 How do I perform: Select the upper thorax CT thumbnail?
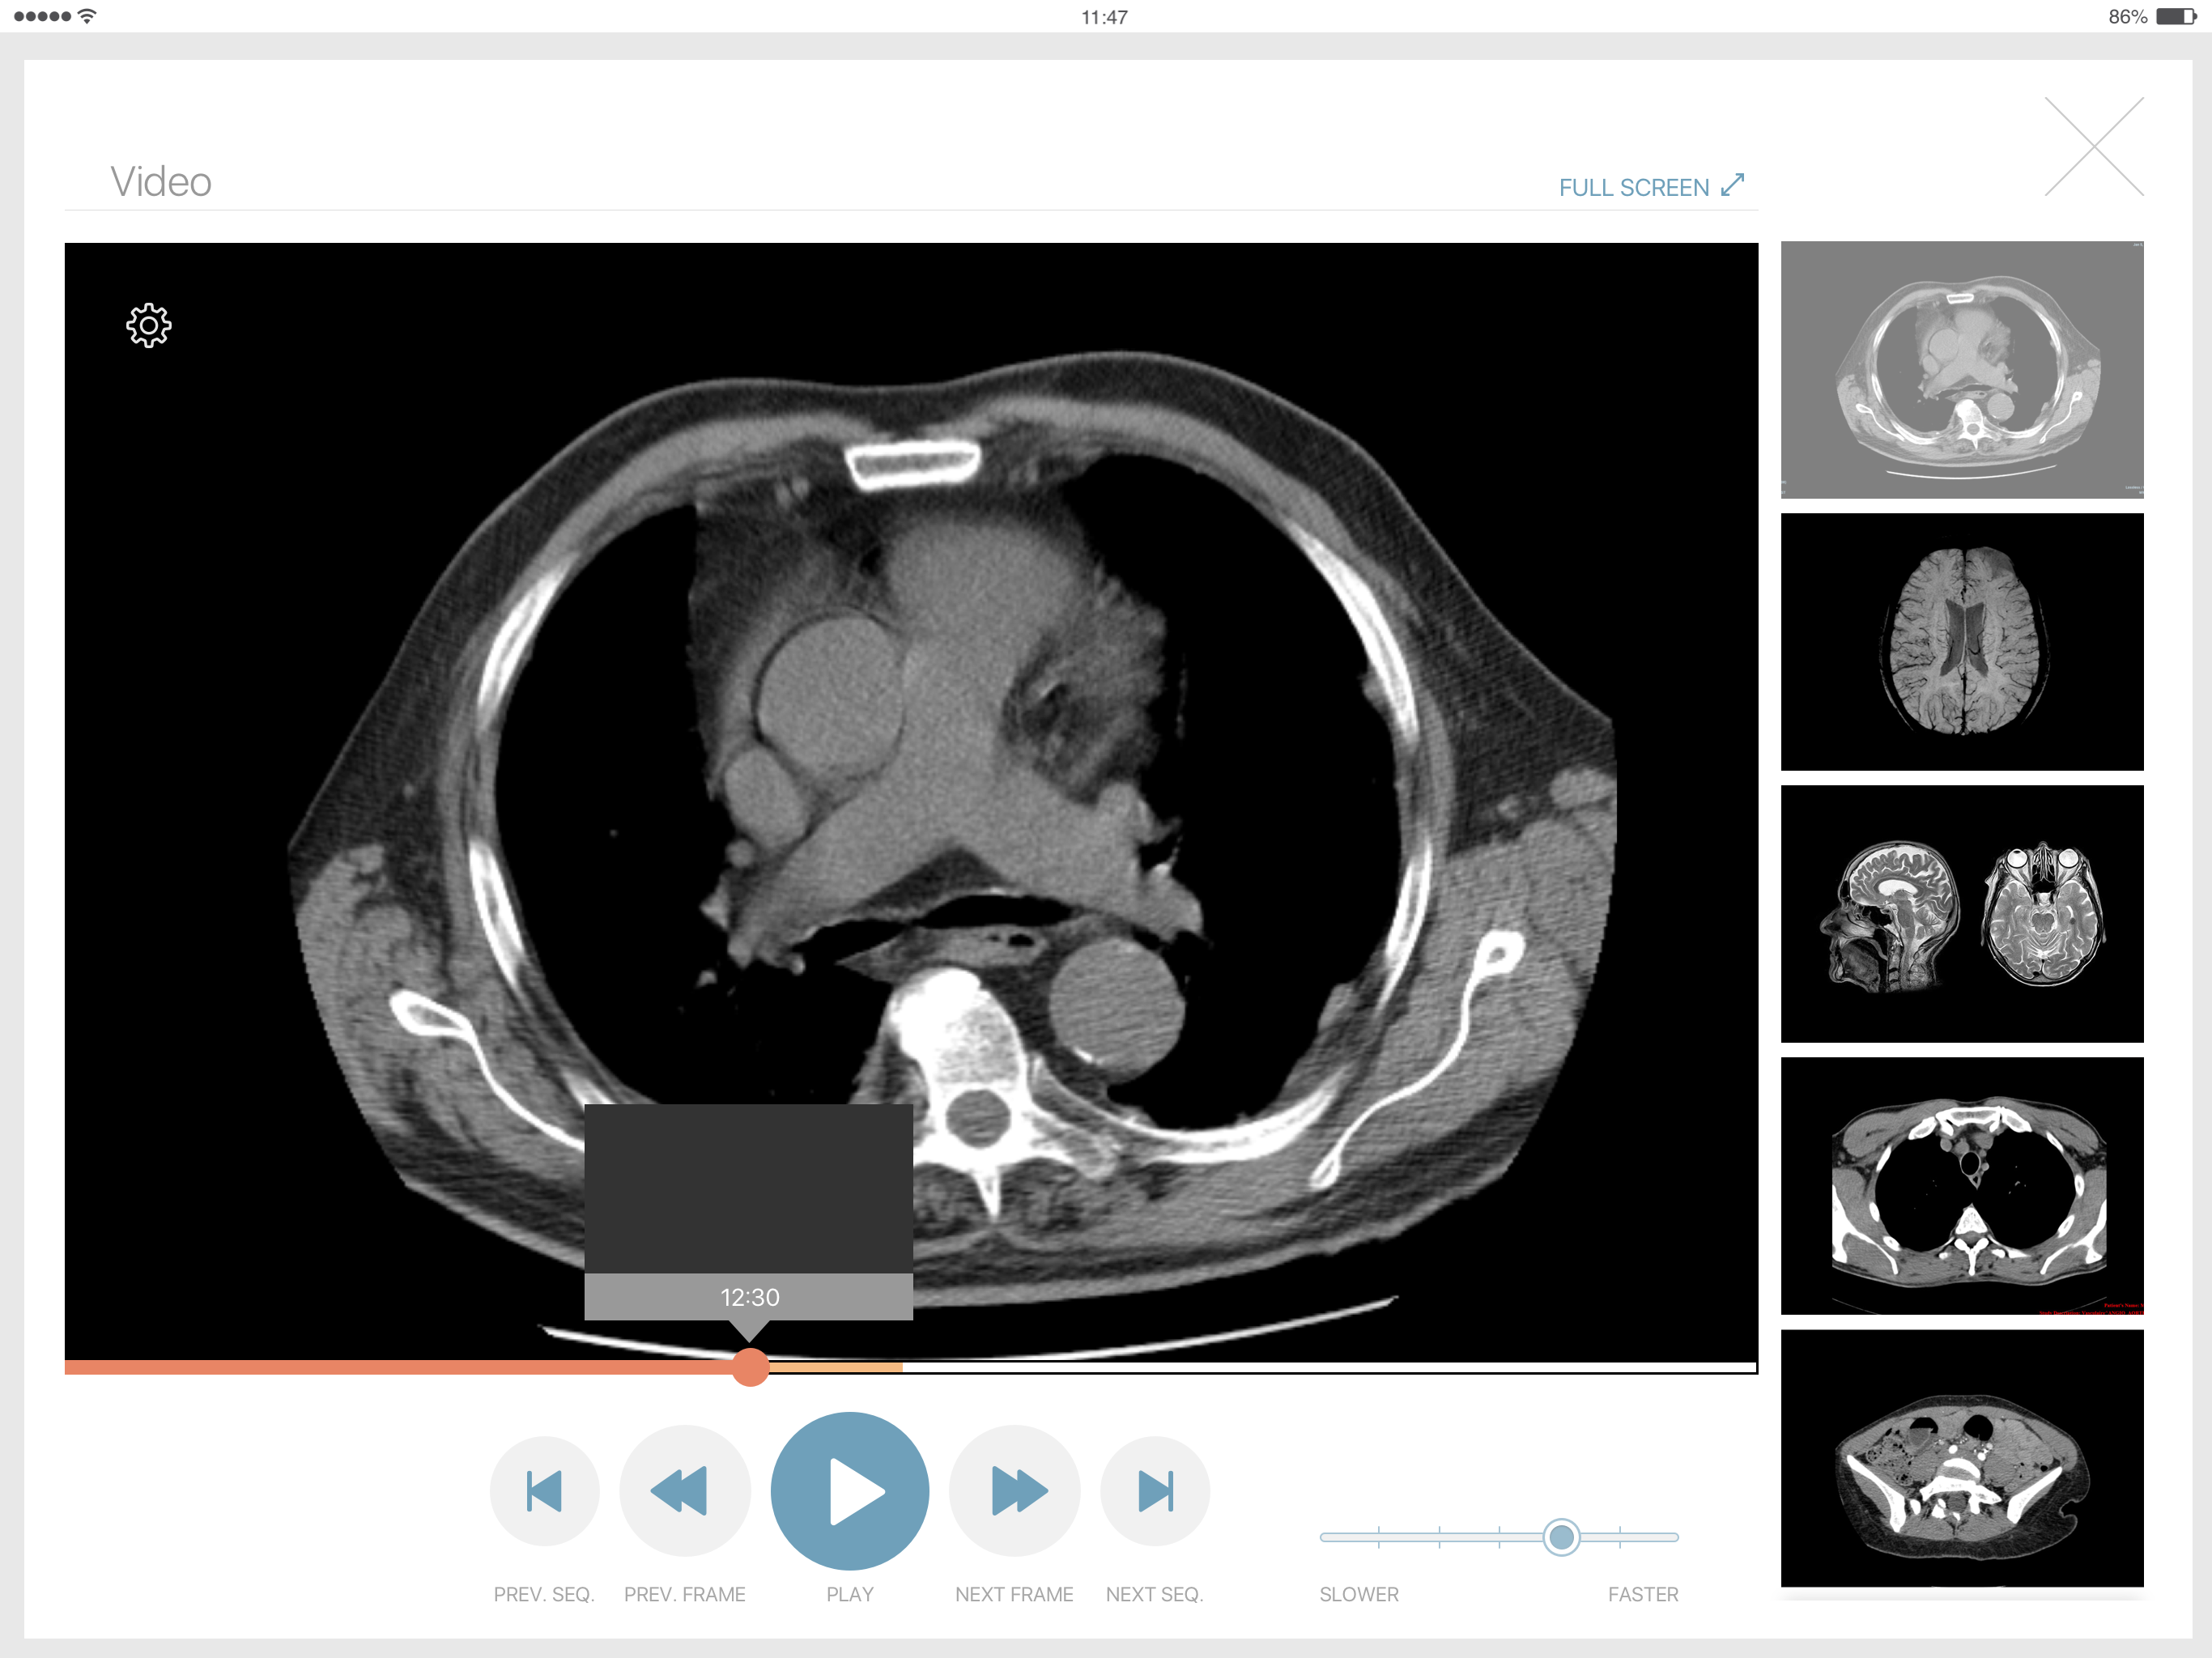click(x=1961, y=1186)
